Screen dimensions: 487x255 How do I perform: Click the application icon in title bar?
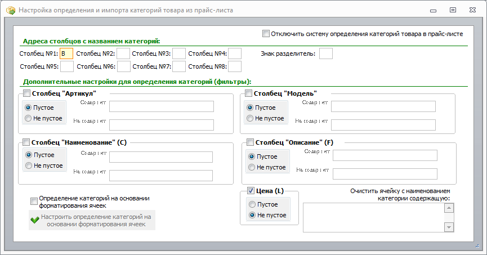pyautogui.click(x=11, y=10)
